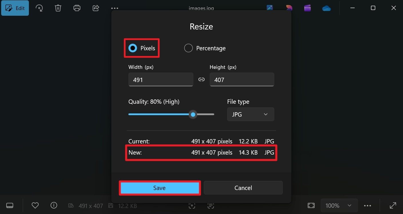Screen dimensions: 403x214
Task: Open the file info icon
Action: 54,205
